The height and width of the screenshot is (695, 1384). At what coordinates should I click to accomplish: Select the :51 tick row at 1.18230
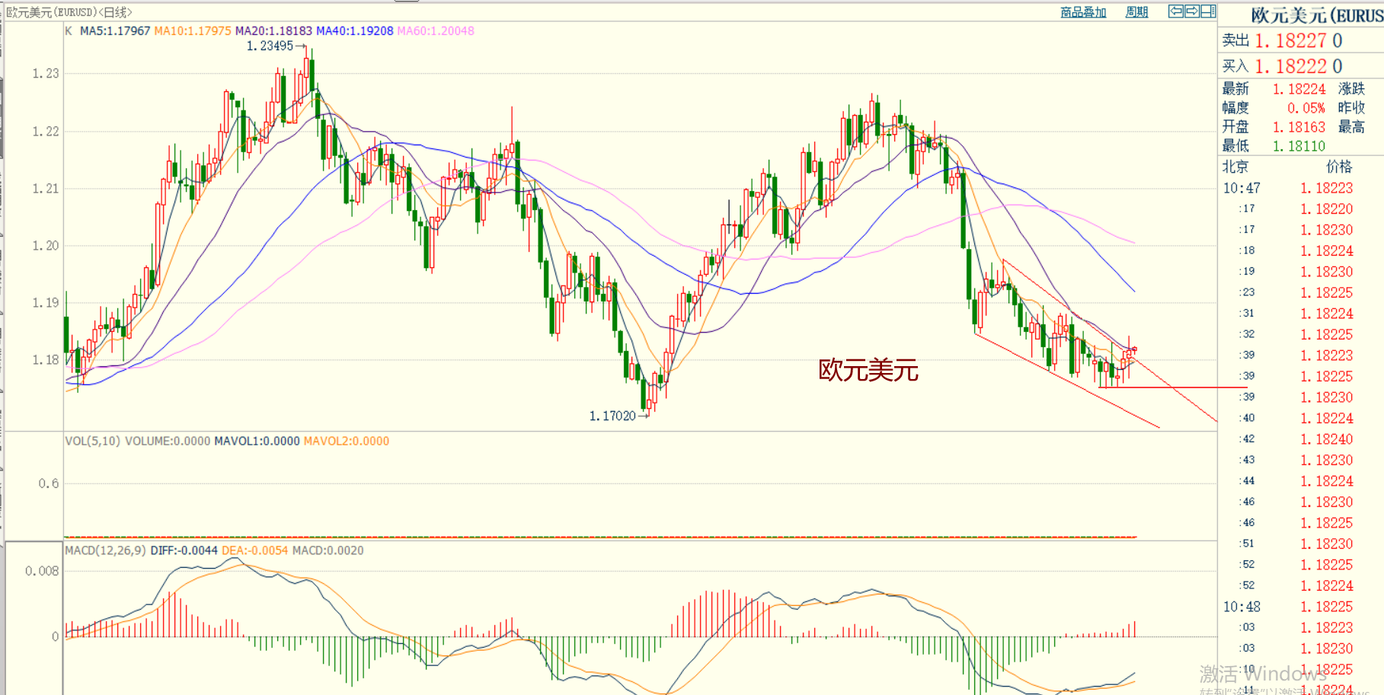1301,544
